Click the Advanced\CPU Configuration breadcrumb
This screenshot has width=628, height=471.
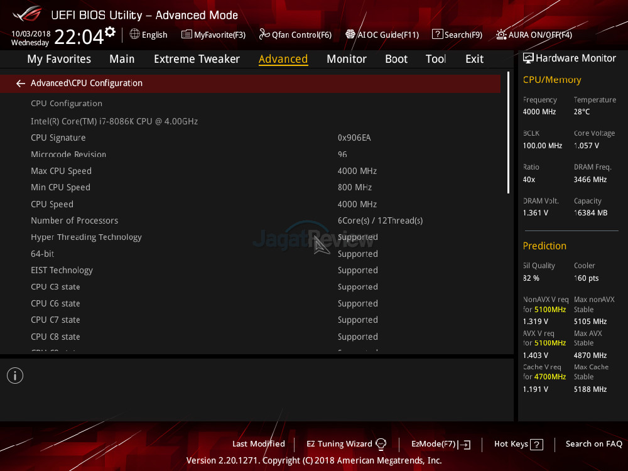click(87, 84)
